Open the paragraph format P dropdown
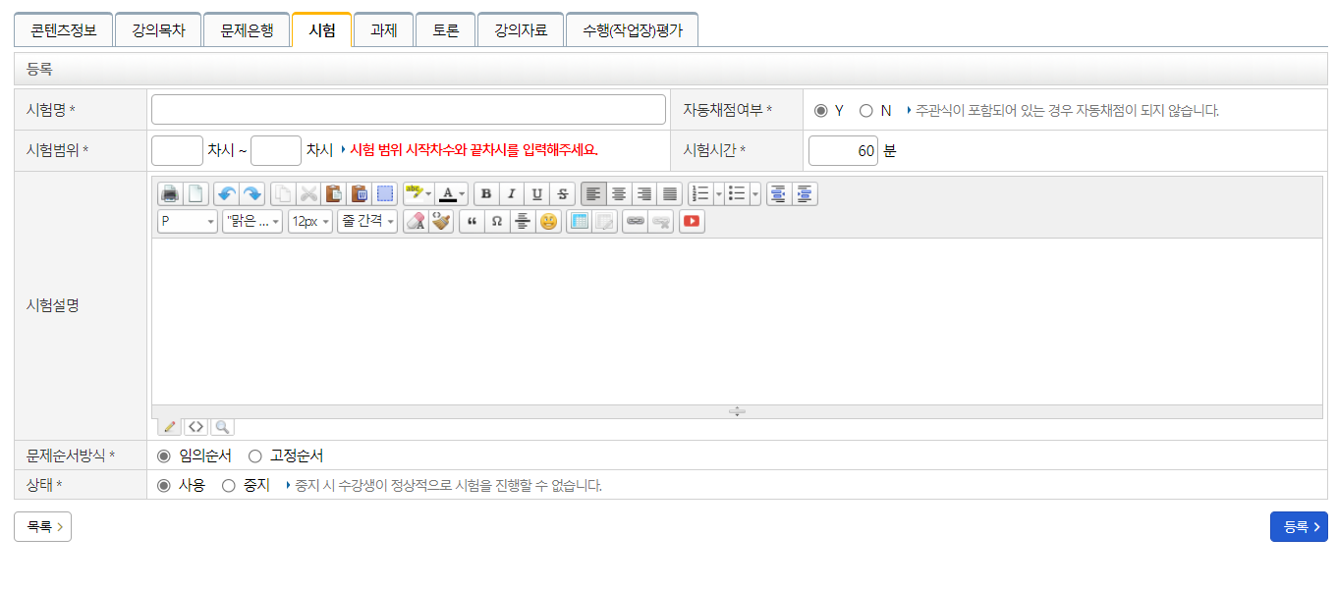The image size is (1337, 589). coord(188,222)
